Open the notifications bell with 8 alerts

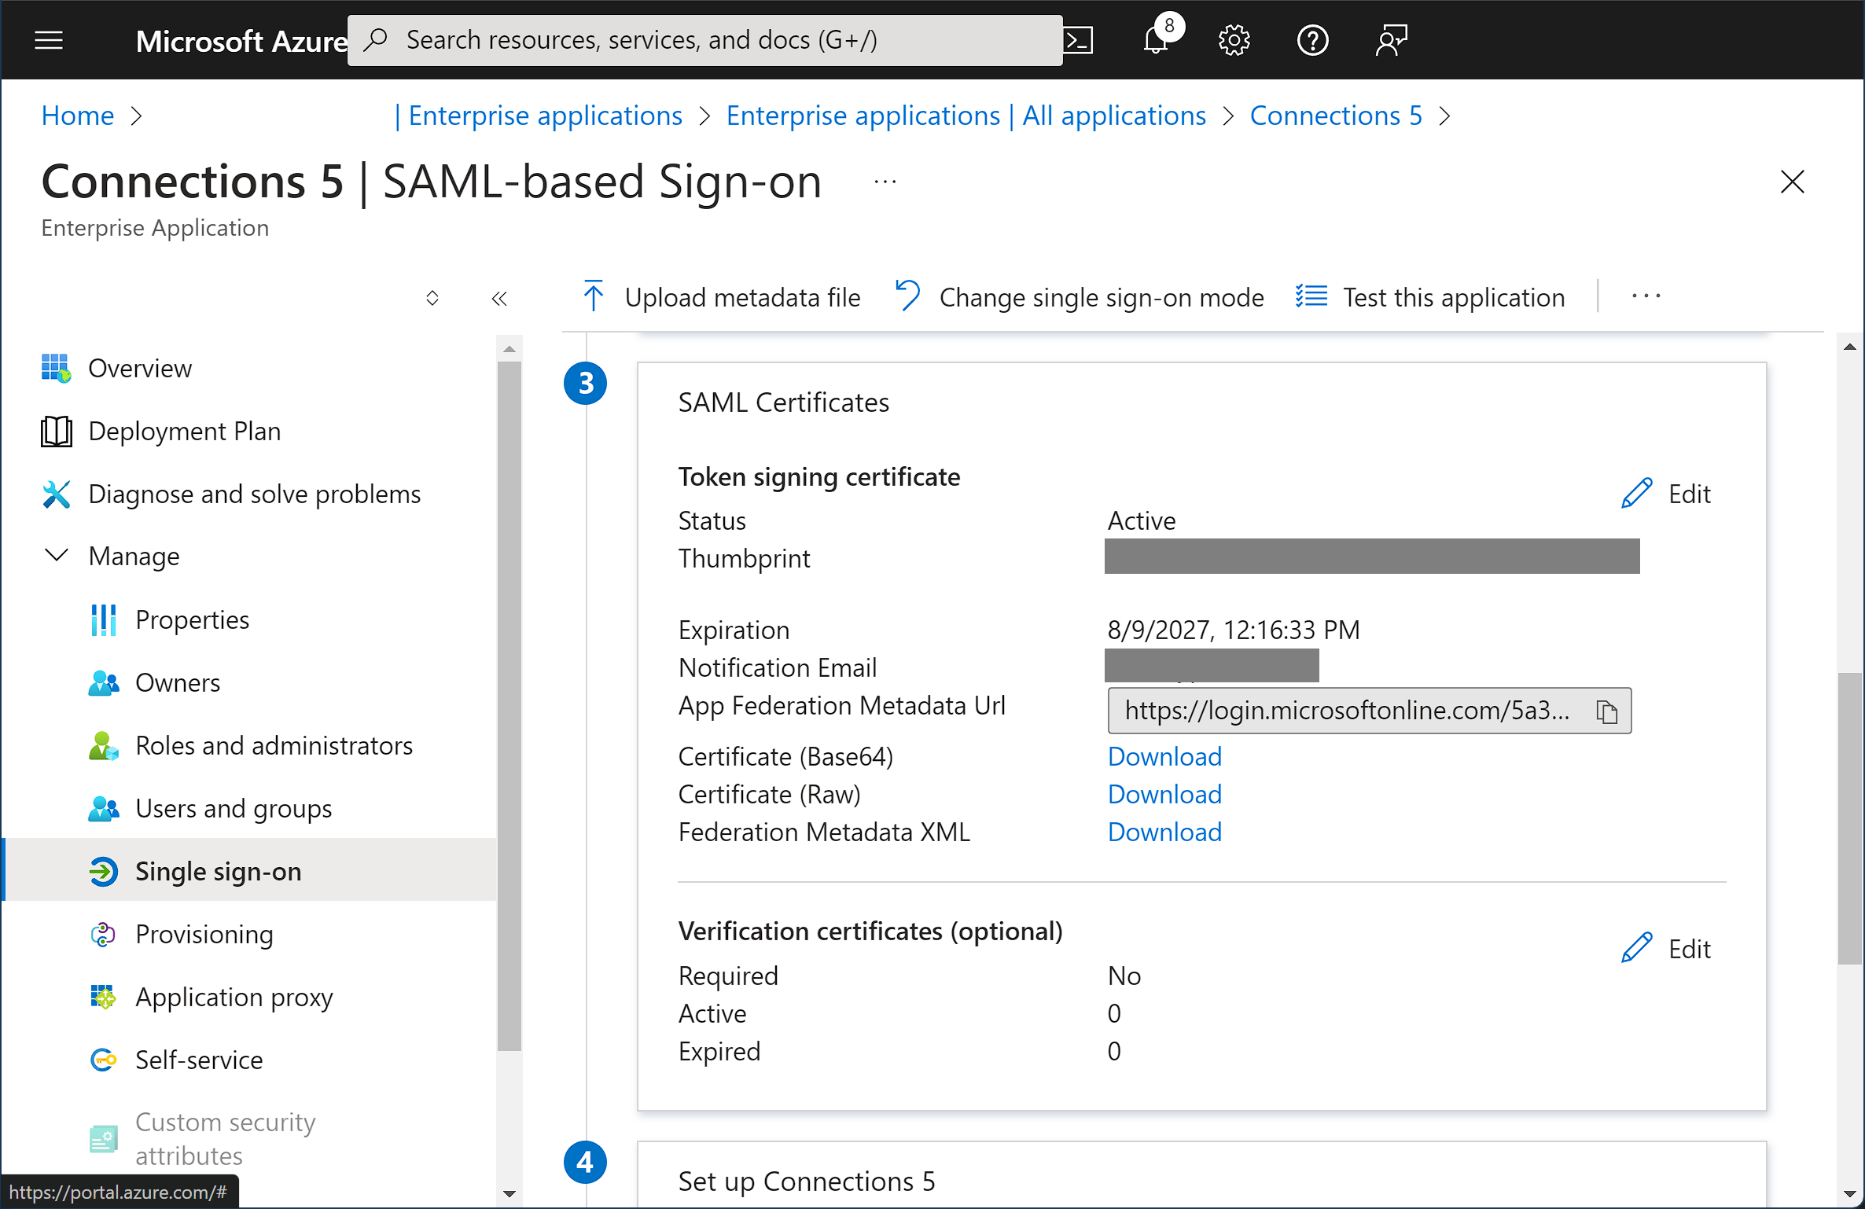[x=1154, y=41]
